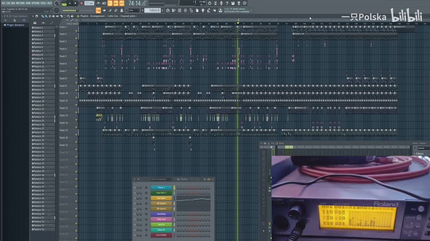
Task: Toggle the loop recording icon
Action: pyautogui.click(x=122, y=3)
